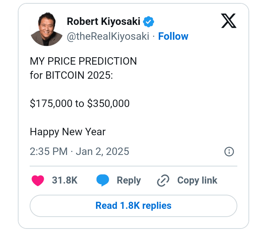Click the X logo in the tweet corner
Viewport: 267px width, 230px height.
pyautogui.click(x=228, y=21)
